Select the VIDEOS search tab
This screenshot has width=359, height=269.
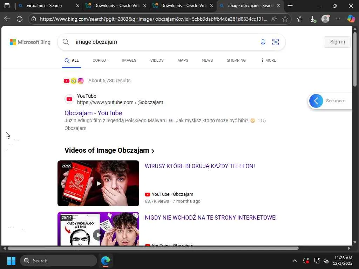[157, 60]
